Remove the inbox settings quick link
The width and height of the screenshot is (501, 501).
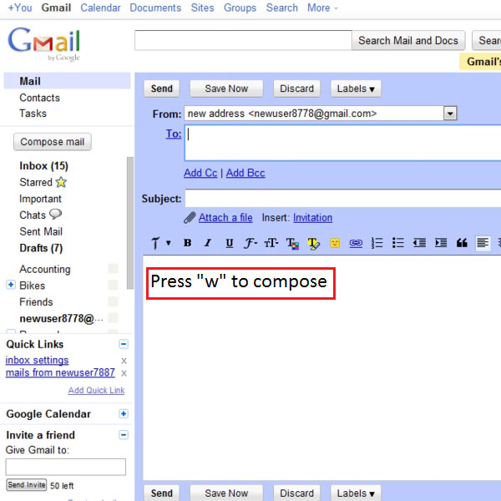point(124,361)
